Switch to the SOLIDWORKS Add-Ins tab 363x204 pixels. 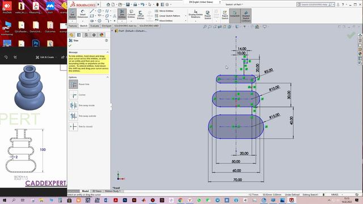point(125,26)
